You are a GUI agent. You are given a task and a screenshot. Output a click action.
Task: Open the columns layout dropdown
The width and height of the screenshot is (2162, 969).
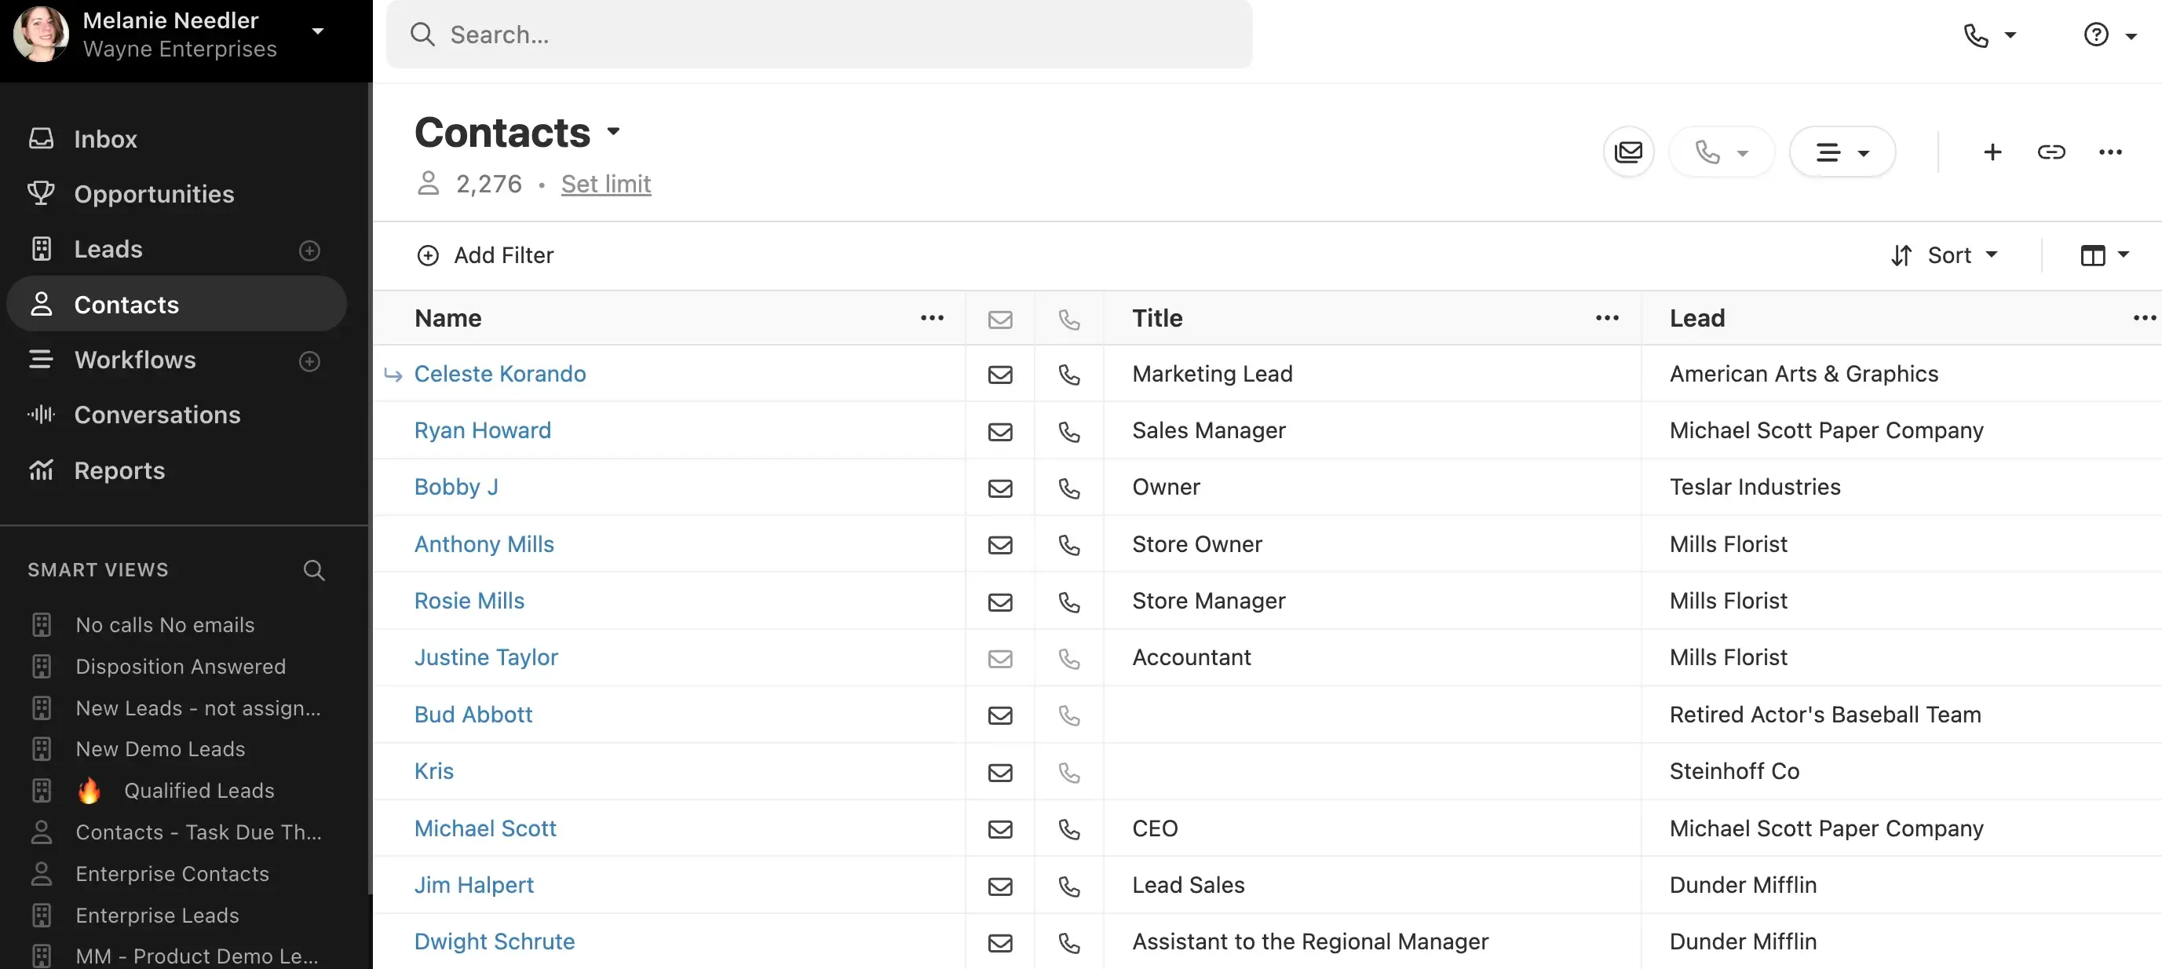[2104, 255]
